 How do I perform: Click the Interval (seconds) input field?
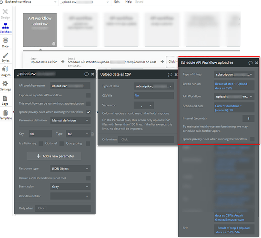[248, 119]
